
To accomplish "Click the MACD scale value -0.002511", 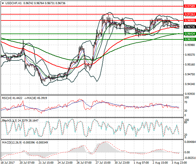I will 190,158.
